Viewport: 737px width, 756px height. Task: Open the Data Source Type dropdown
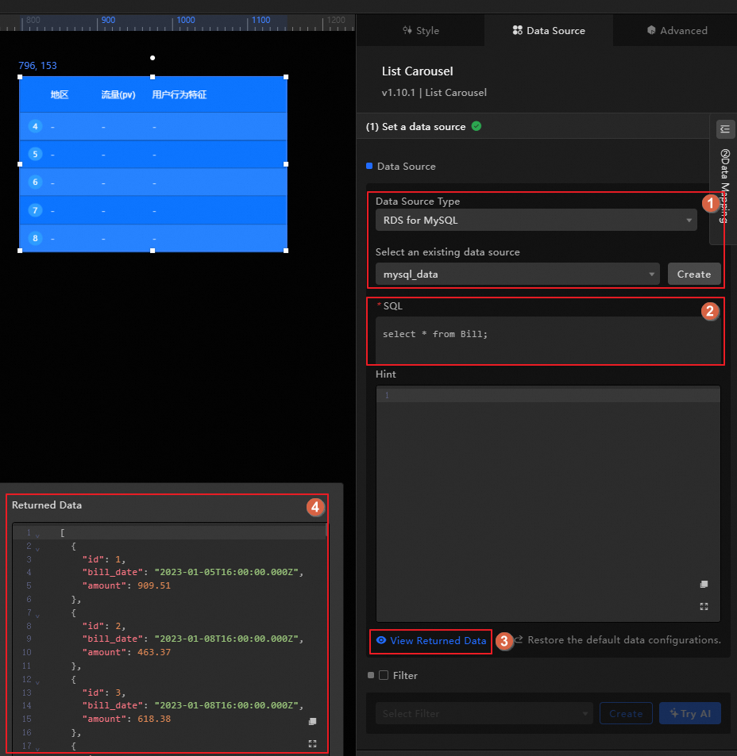pos(536,221)
